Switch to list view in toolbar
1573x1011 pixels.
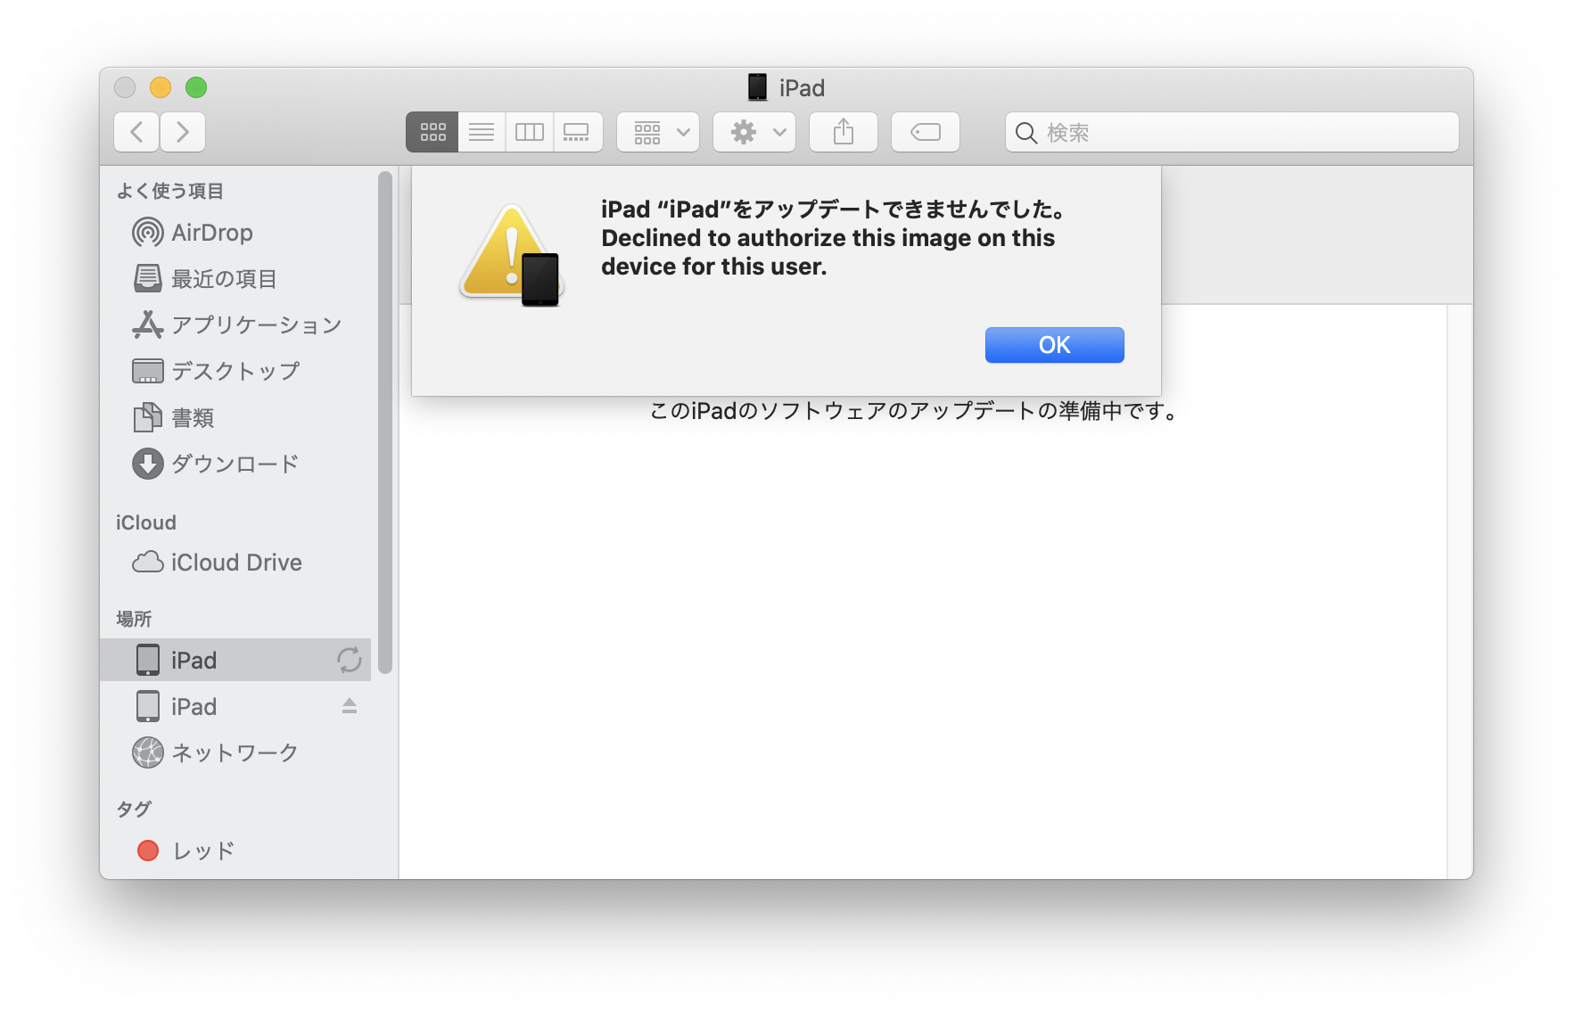coord(482,132)
